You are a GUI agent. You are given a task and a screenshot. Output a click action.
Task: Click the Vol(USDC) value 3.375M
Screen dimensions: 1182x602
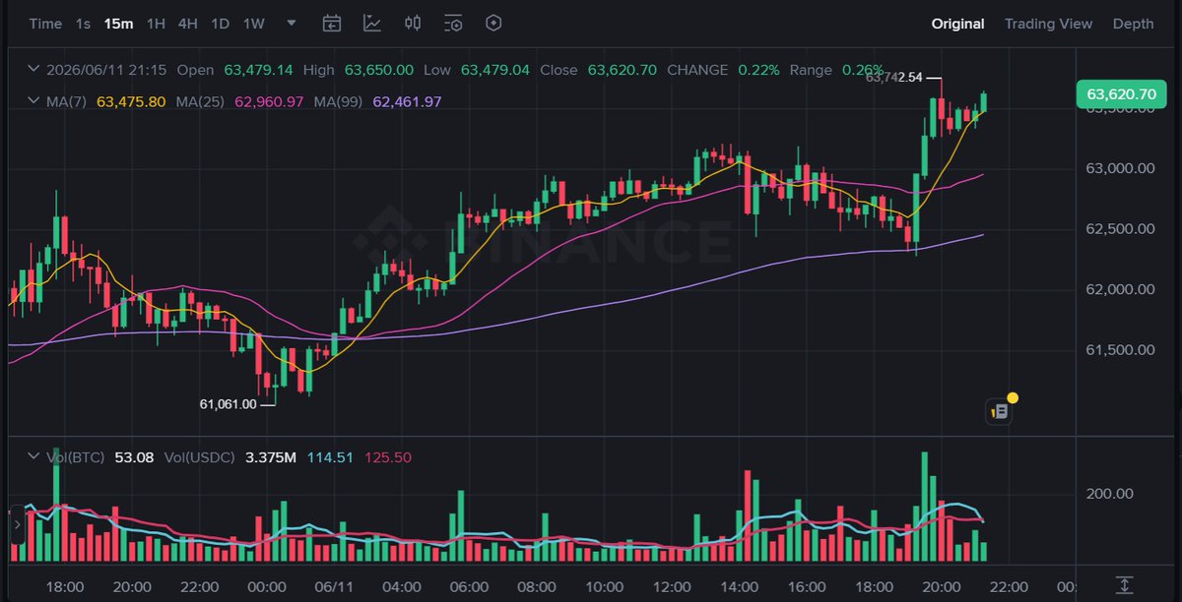click(x=269, y=457)
